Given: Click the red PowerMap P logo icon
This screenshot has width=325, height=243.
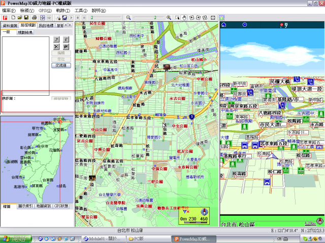Looking at the screenshot, I should [x=5, y=18].
